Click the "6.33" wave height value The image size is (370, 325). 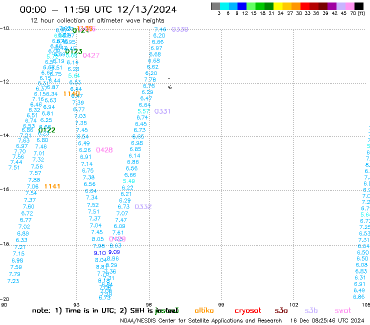pos(21,240)
